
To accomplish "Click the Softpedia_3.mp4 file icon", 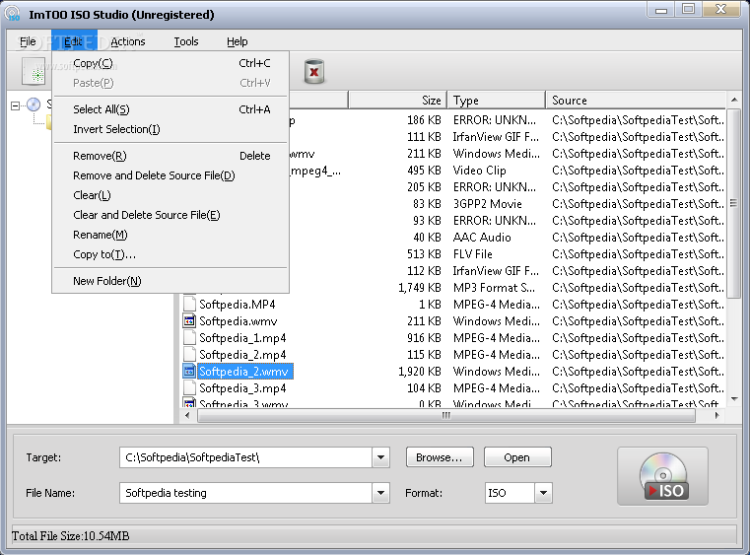I will [189, 388].
